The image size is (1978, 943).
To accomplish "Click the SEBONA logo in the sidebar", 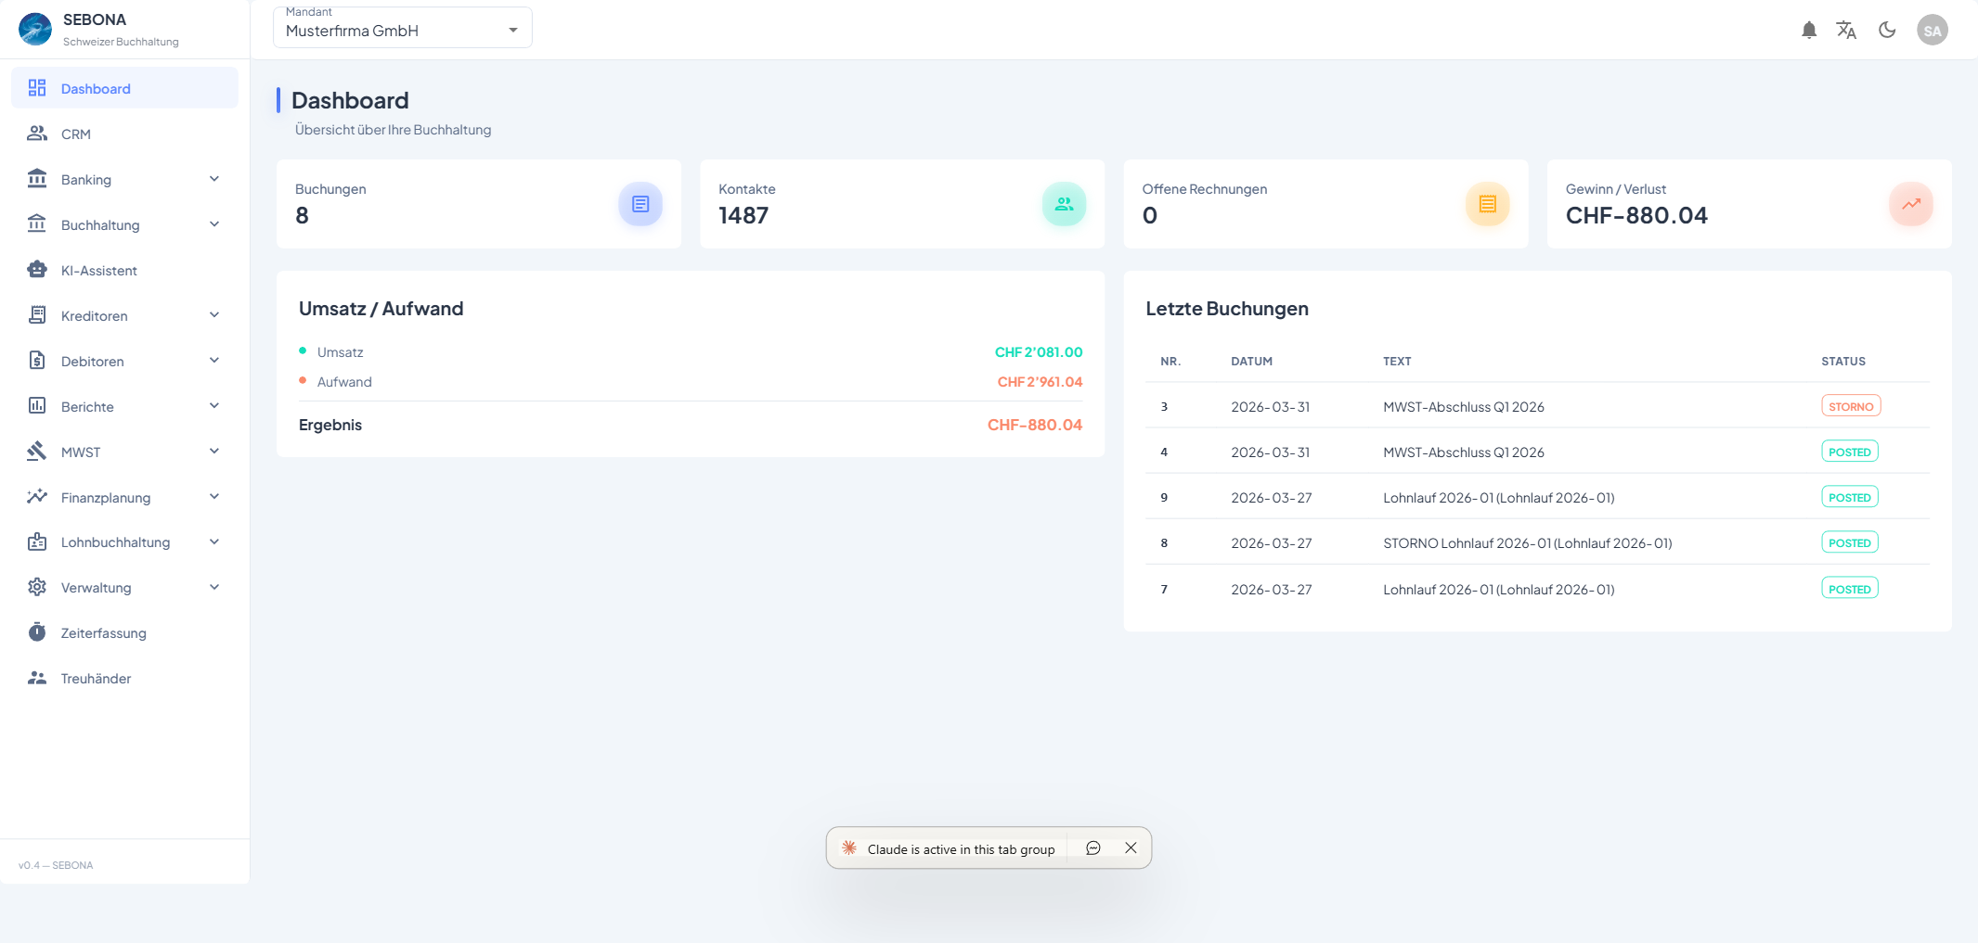I will 35,30.
